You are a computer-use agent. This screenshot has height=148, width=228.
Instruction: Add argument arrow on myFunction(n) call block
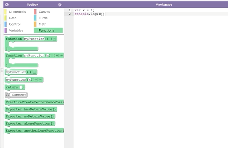41,80
